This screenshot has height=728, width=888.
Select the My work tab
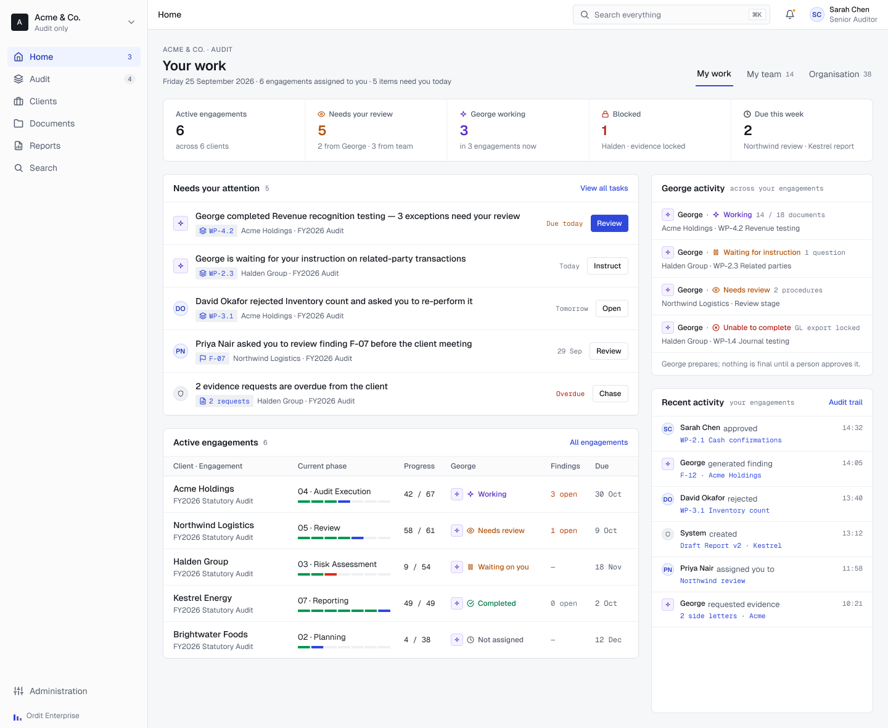[714, 74]
